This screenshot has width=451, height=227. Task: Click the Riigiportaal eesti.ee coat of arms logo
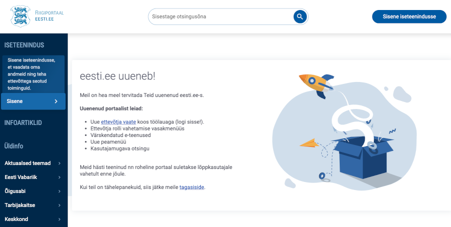[20, 16]
